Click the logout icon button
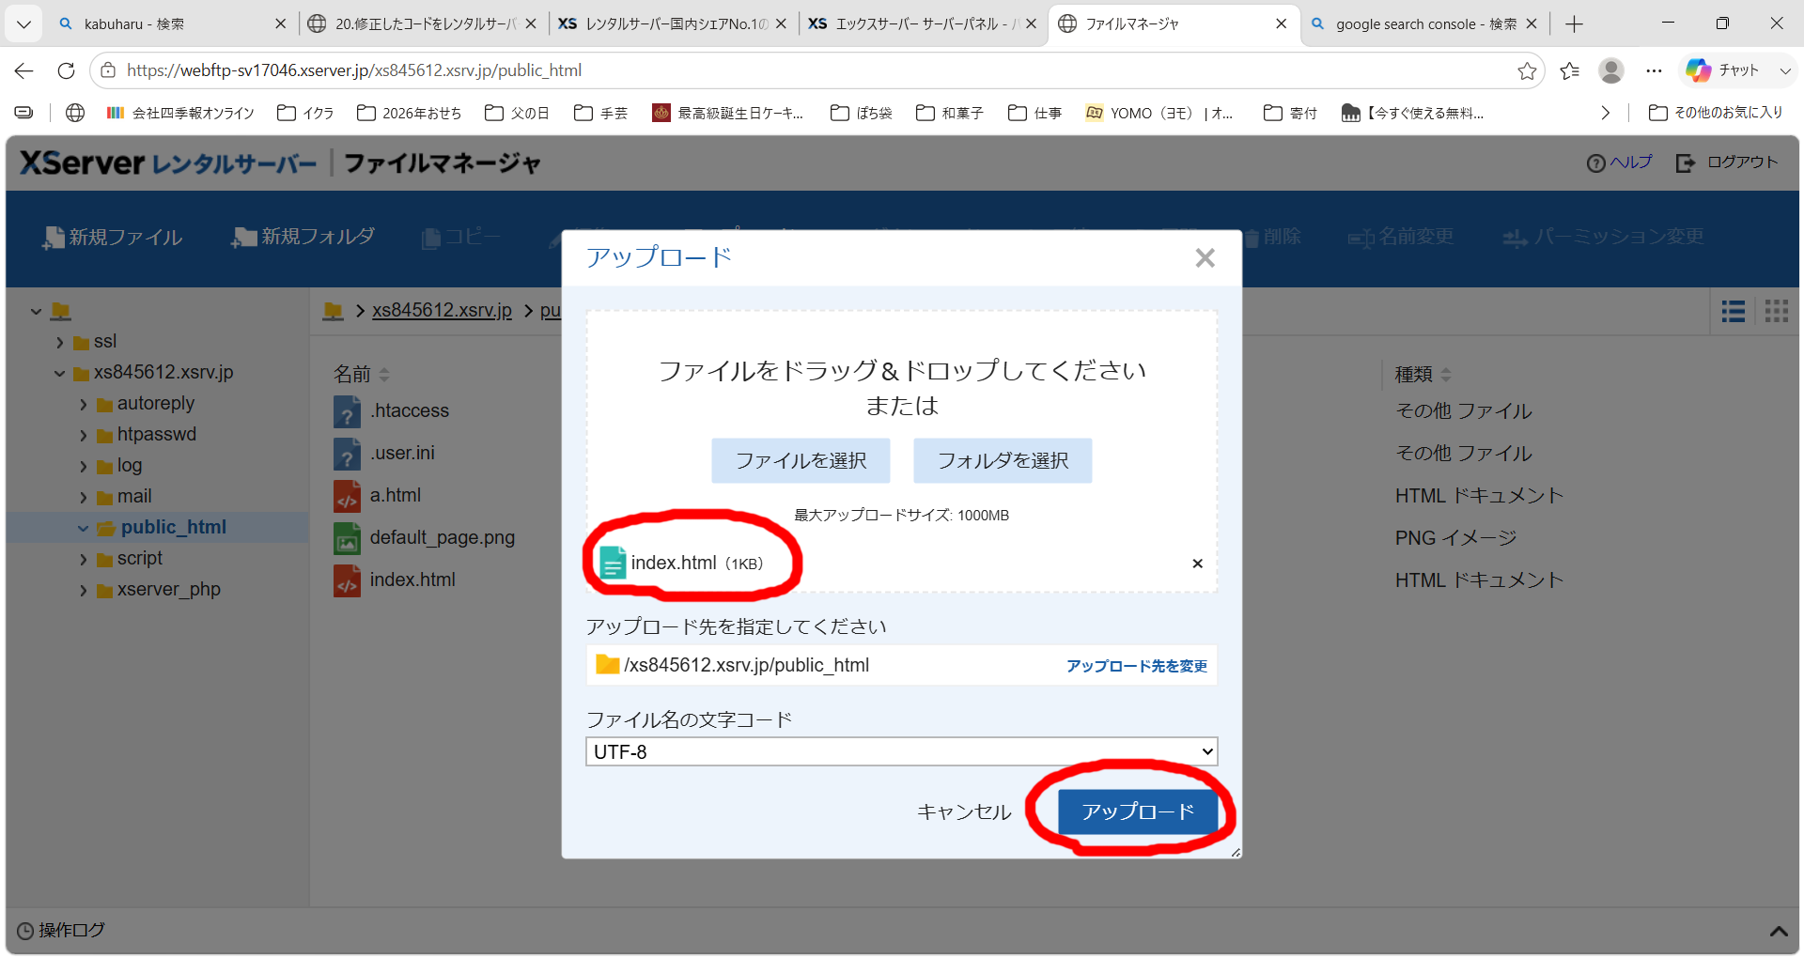1804x958 pixels. (1686, 163)
